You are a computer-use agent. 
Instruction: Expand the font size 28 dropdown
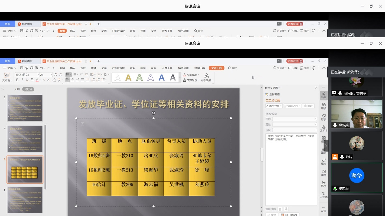click(x=51, y=75)
